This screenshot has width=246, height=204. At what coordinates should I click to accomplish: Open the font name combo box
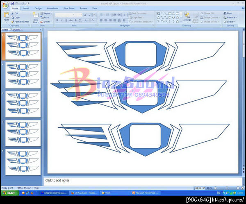tap(65, 15)
